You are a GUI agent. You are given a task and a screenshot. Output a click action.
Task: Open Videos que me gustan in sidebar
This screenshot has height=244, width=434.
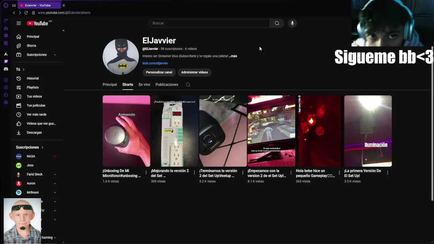37,124
